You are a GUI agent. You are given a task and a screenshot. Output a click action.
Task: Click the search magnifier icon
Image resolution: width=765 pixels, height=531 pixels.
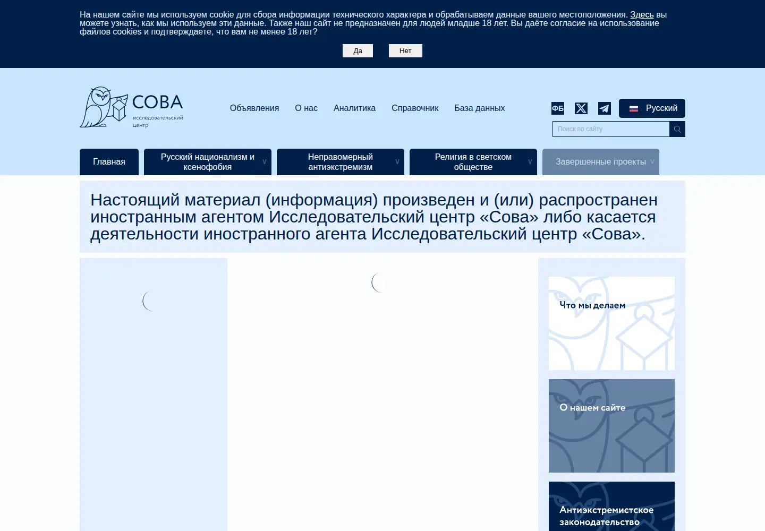677,129
